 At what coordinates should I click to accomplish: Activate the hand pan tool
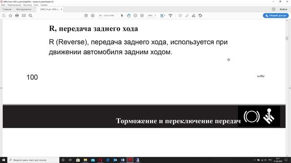coord(129,15)
